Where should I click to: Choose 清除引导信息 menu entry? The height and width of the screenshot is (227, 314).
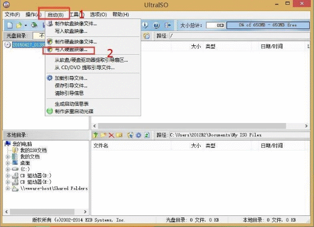pos(93,93)
